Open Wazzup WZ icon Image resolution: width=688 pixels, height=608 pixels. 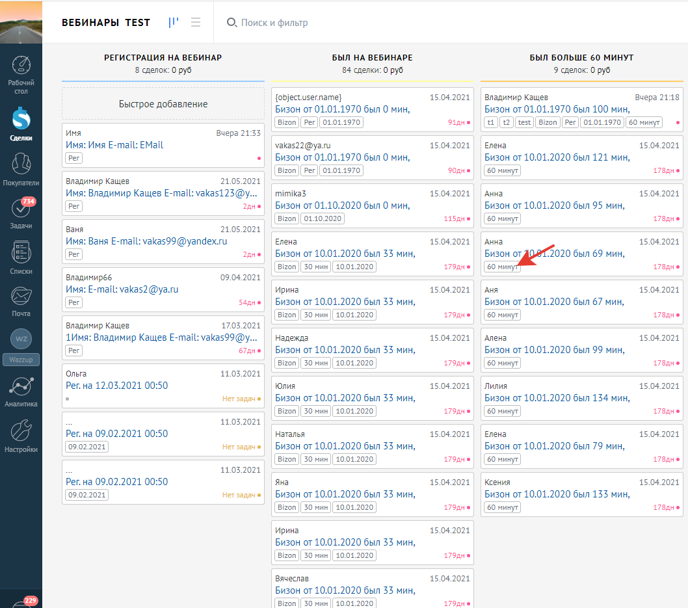tap(21, 339)
